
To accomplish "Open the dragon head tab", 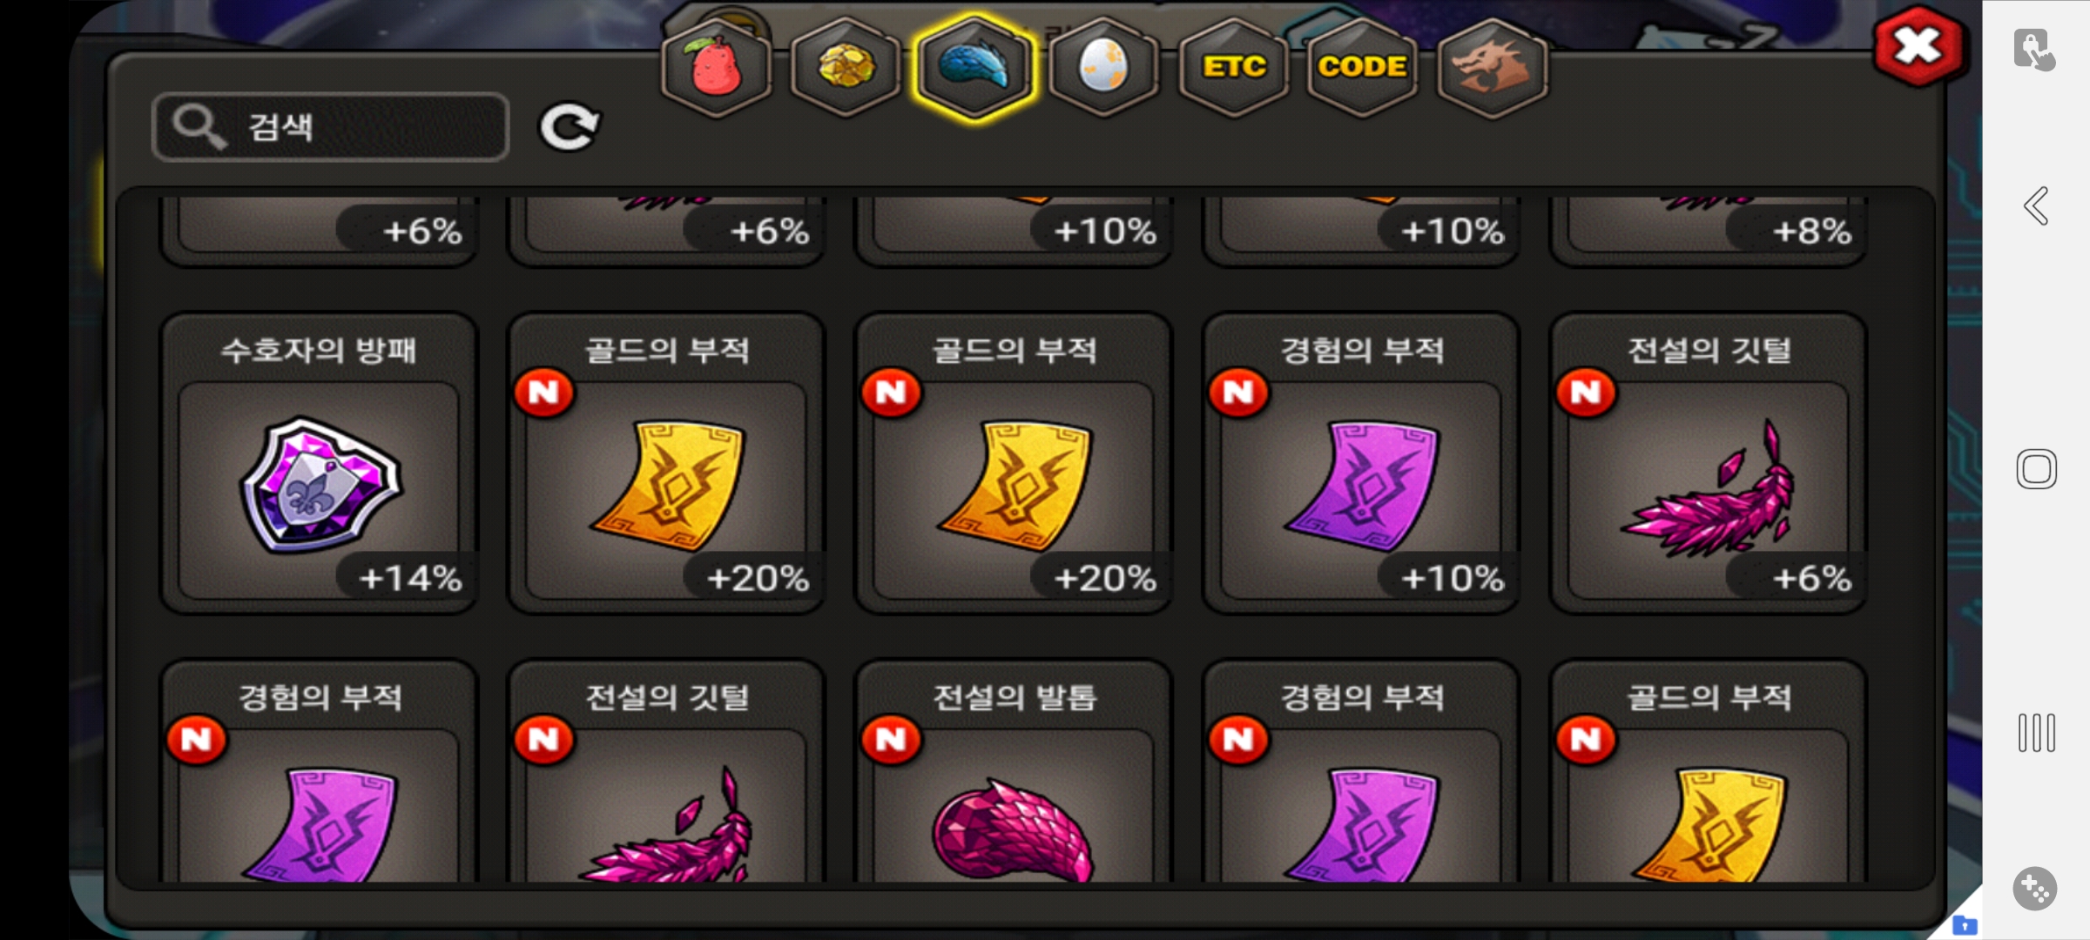I will pyautogui.click(x=1492, y=68).
